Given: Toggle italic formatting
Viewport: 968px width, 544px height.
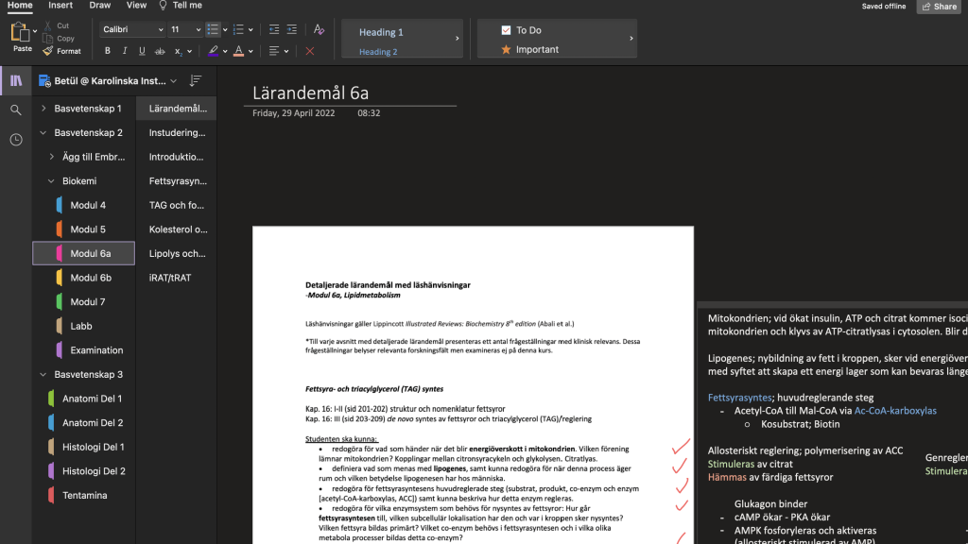Looking at the screenshot, I should click(x=125, y=51).
